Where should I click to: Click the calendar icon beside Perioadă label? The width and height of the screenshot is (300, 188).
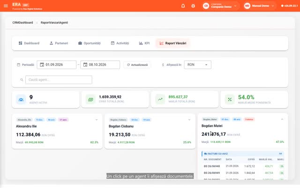click(x=19, y=65)
